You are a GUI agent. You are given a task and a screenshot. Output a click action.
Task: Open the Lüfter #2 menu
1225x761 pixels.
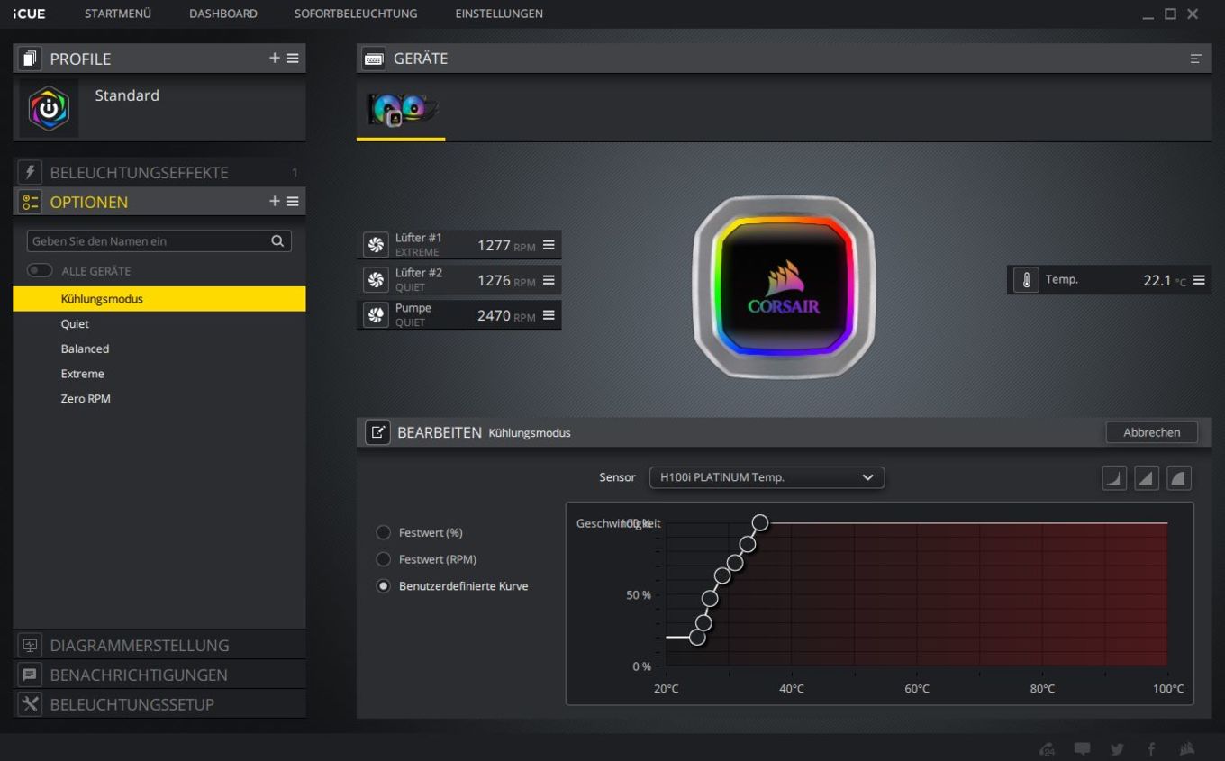[549, 280]
